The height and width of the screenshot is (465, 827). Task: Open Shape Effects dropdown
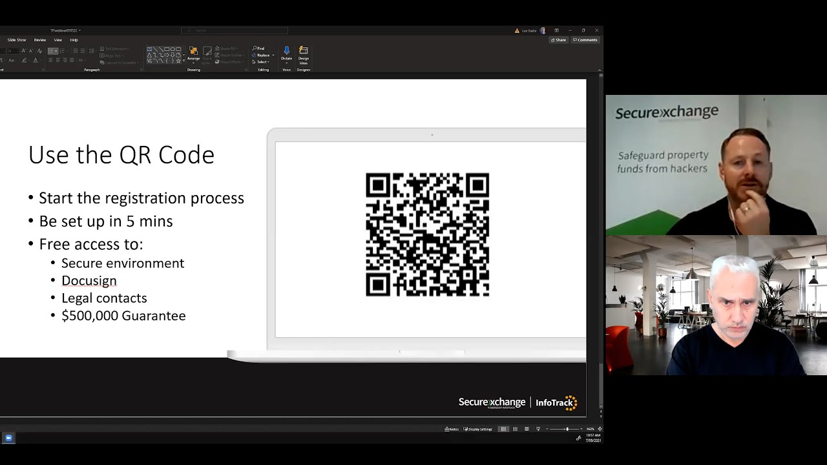pos(228,62)
